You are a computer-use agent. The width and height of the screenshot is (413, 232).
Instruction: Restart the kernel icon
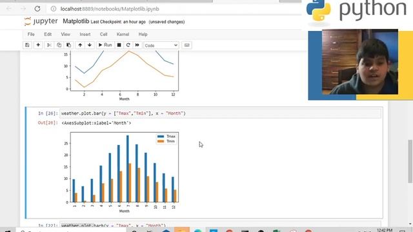click(128, 45)
